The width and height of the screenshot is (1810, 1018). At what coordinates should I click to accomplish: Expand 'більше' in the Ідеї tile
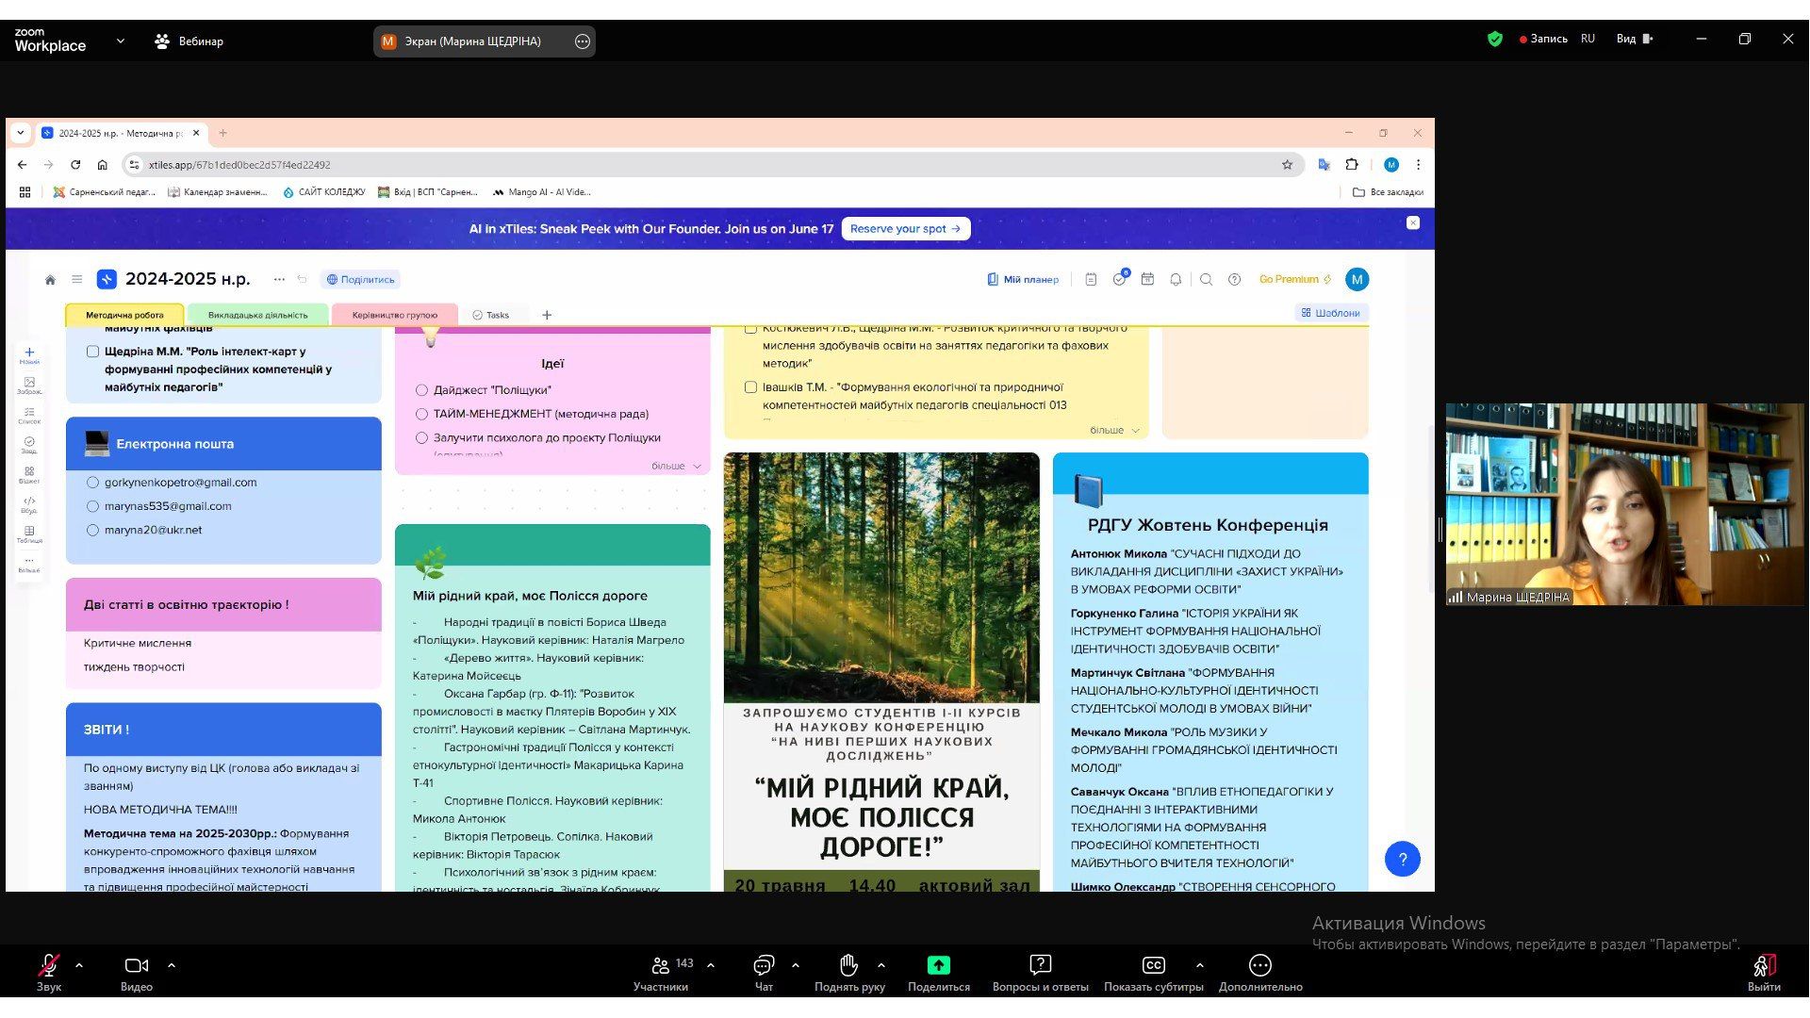click(x=676, y=467)
